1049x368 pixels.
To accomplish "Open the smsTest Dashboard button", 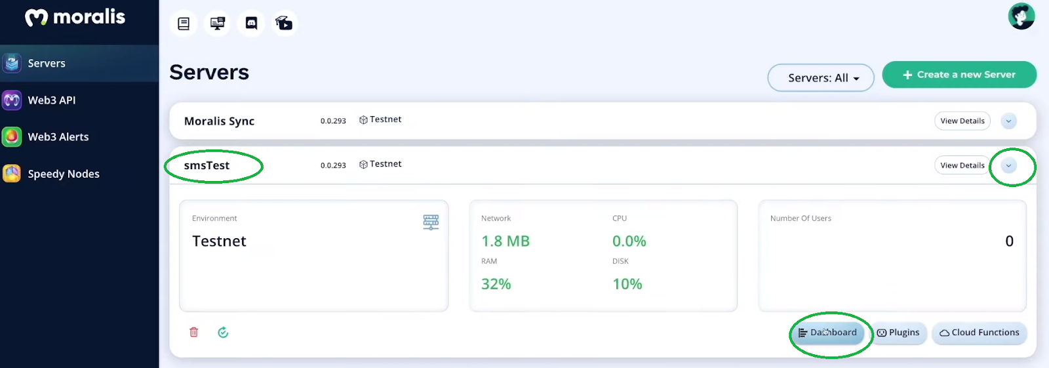I will click(828, 333).
